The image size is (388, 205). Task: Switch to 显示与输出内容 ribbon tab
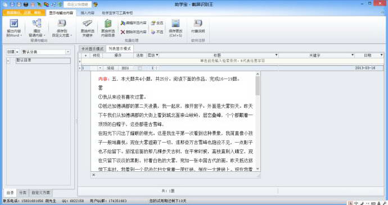pos(61,12)
